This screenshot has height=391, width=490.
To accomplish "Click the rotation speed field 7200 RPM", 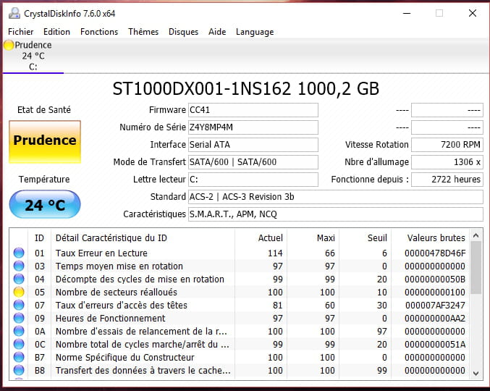I will [x=447, y=145].
